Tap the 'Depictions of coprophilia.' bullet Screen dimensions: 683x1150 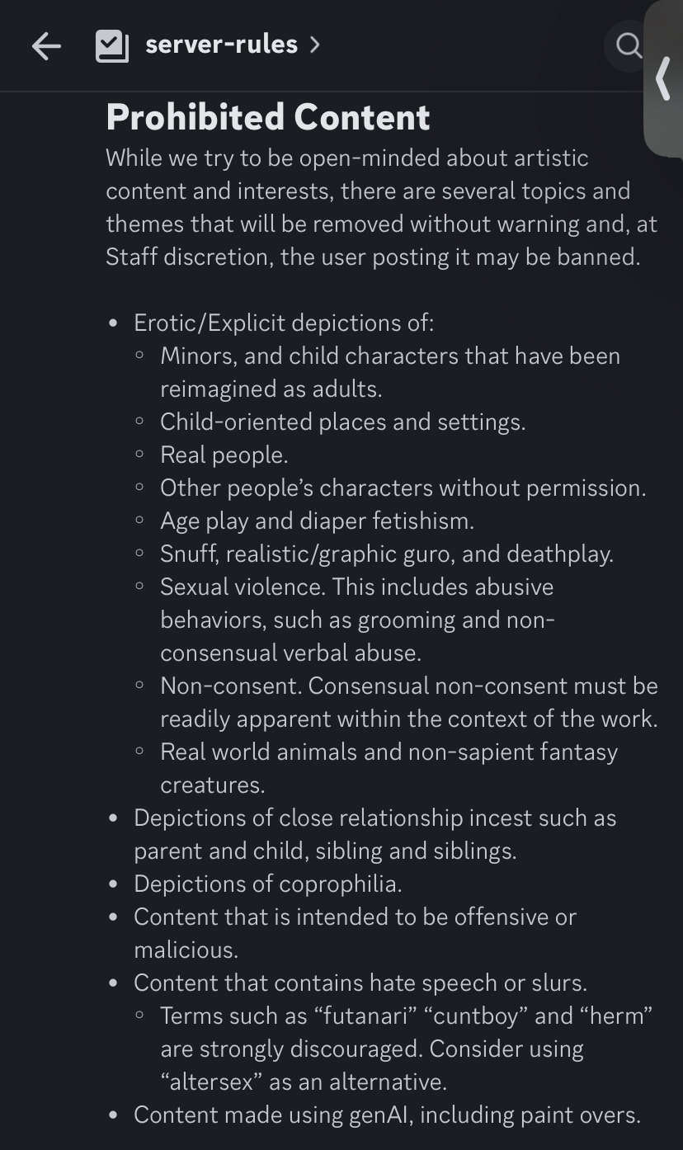click(267, 884)
